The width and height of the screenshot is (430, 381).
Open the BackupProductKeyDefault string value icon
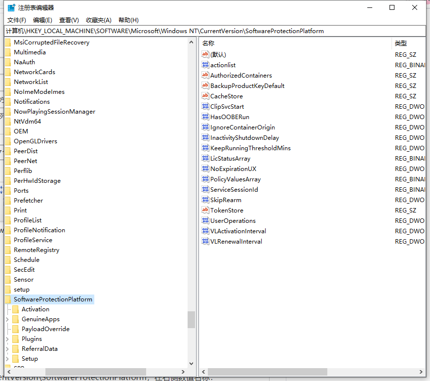point(205,85)
